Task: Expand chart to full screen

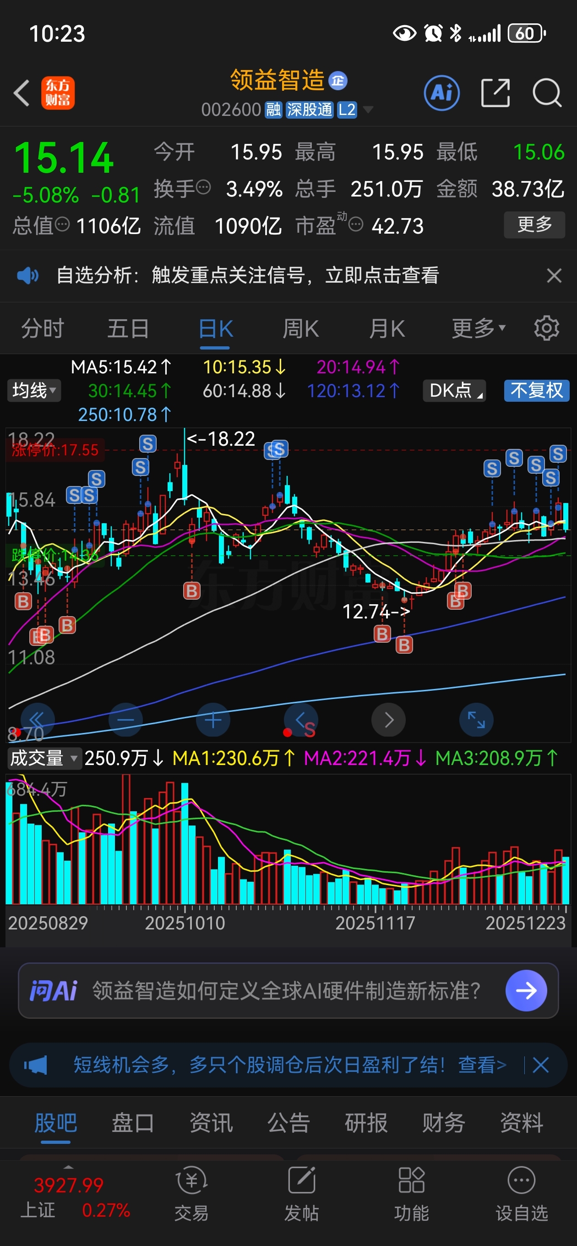Action: point(476,720)
